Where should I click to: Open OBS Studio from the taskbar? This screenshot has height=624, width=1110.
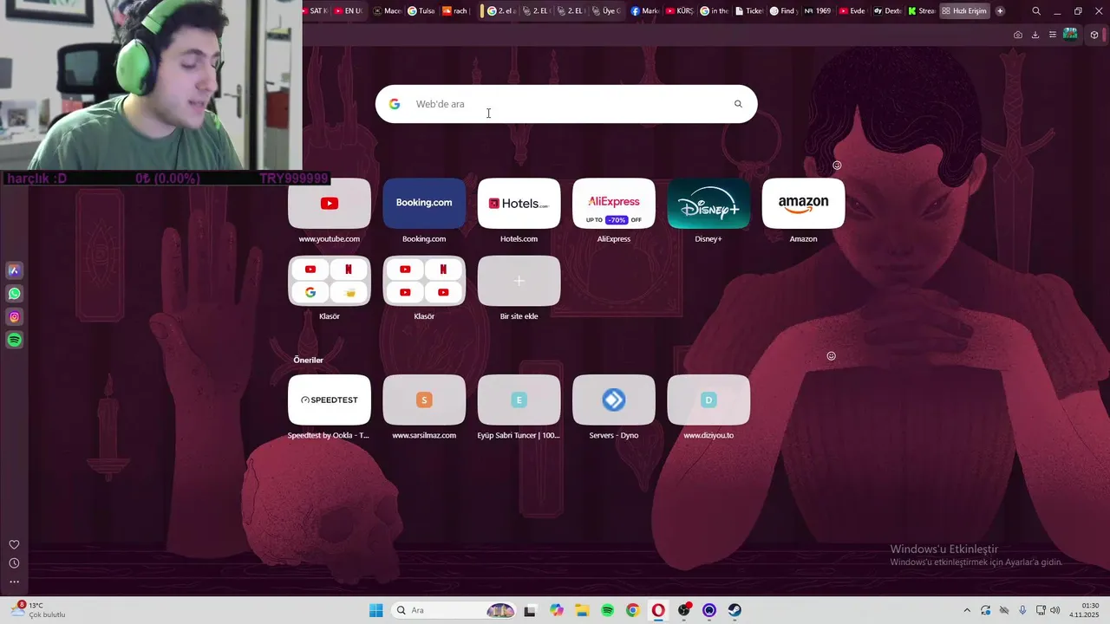click(x=684, y=610)
